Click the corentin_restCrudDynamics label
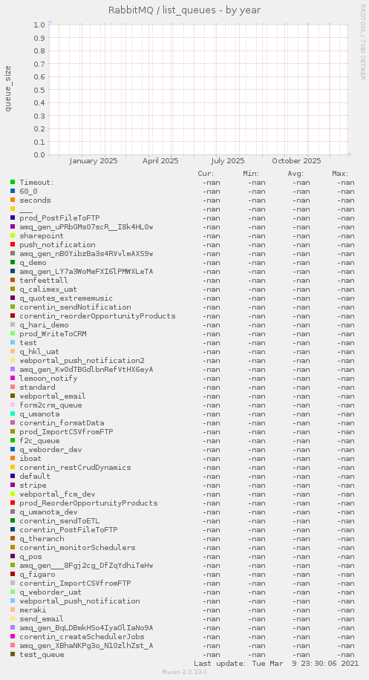 coord(75,467)
